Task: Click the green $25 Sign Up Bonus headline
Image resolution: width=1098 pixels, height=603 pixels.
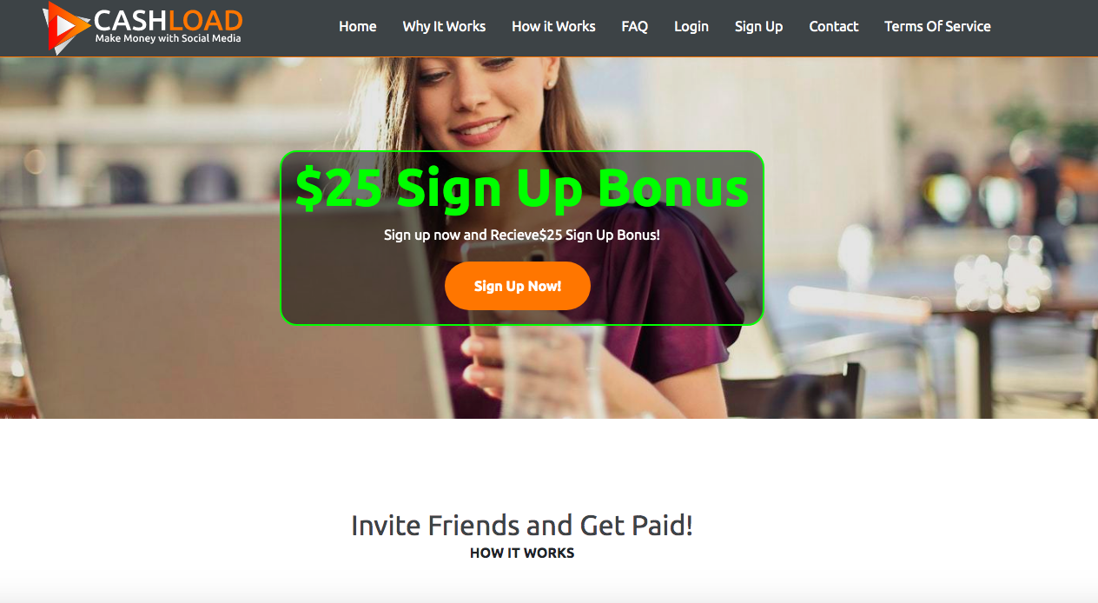Action: pyautogui.click(x=522, y=188)
